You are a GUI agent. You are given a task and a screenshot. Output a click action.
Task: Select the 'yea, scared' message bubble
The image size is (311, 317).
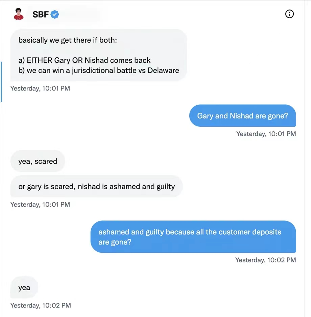[x=38, y=161]
